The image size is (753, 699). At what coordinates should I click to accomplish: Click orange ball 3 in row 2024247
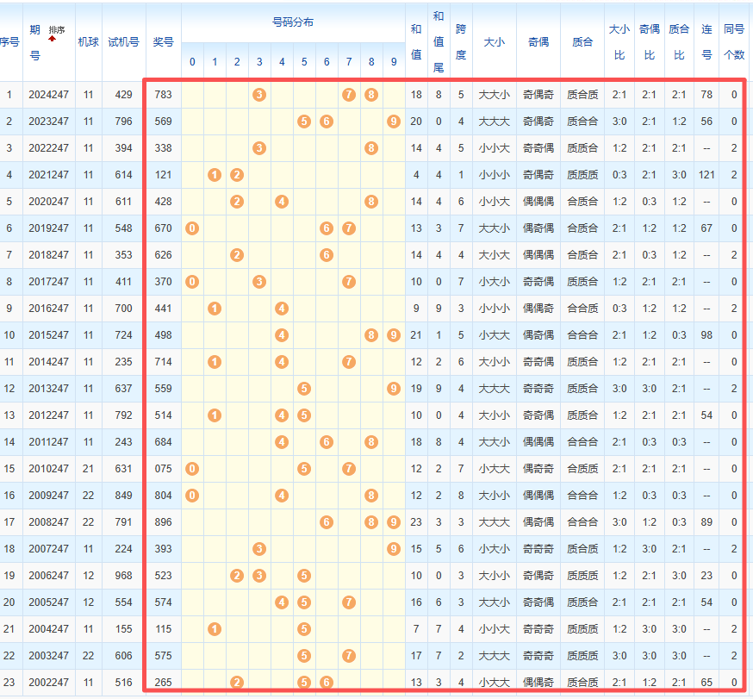tap(259, 95)
